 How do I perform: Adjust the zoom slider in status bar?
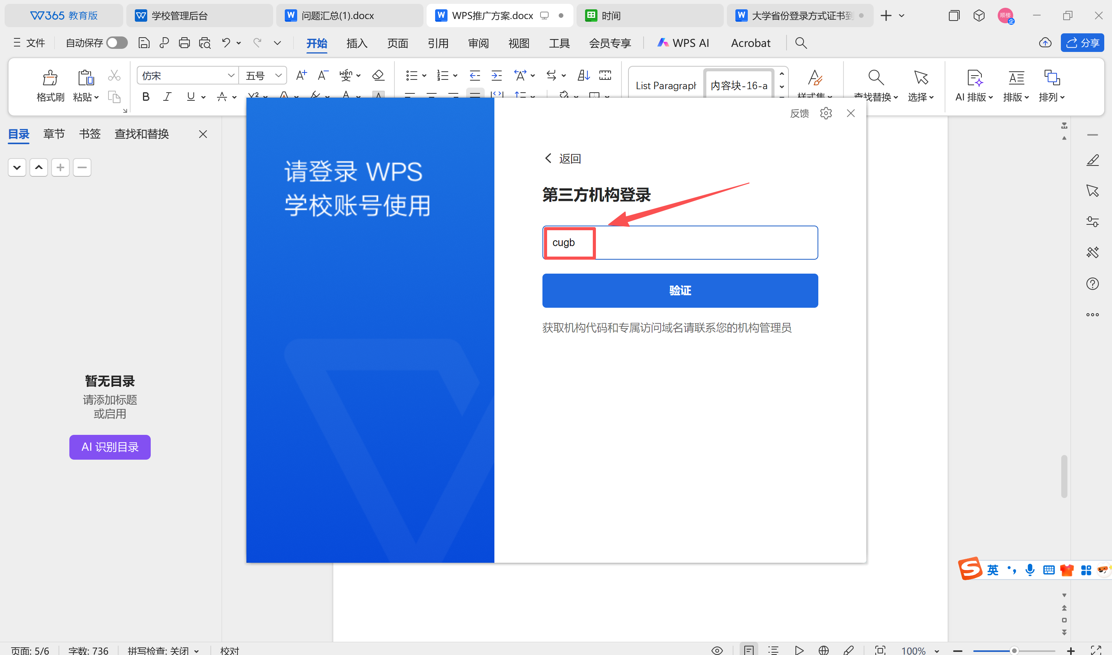(1014, 651)
